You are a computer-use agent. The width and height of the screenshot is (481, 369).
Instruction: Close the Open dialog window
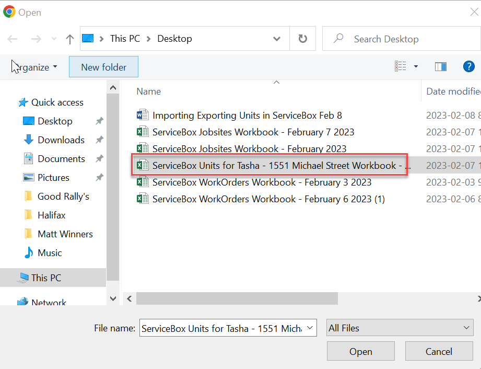pos(474,12)
